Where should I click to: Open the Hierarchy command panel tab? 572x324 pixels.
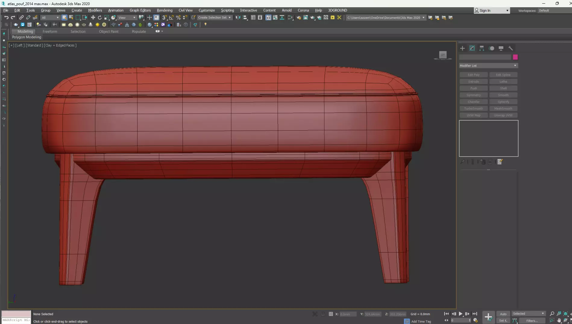click(x=482, y=48)
